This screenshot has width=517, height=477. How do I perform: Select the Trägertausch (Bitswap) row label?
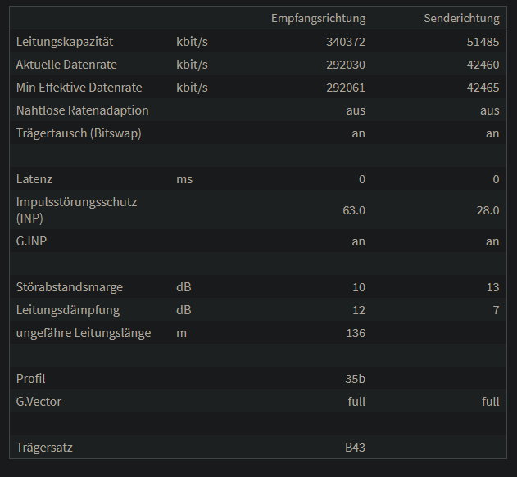(x=79, y=133)
